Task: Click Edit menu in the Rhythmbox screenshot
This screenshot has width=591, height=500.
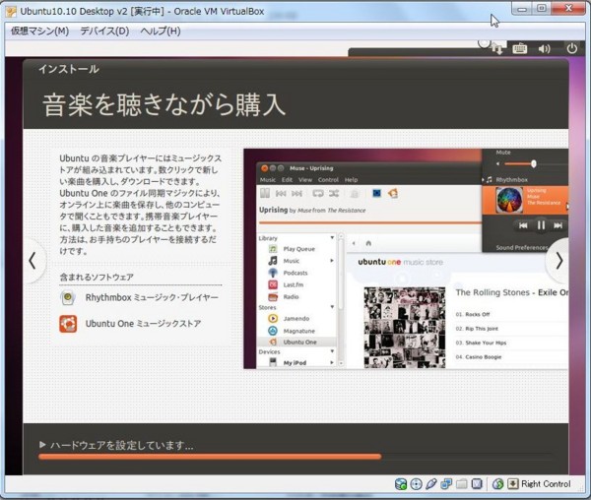Action: tap(287, 180)
